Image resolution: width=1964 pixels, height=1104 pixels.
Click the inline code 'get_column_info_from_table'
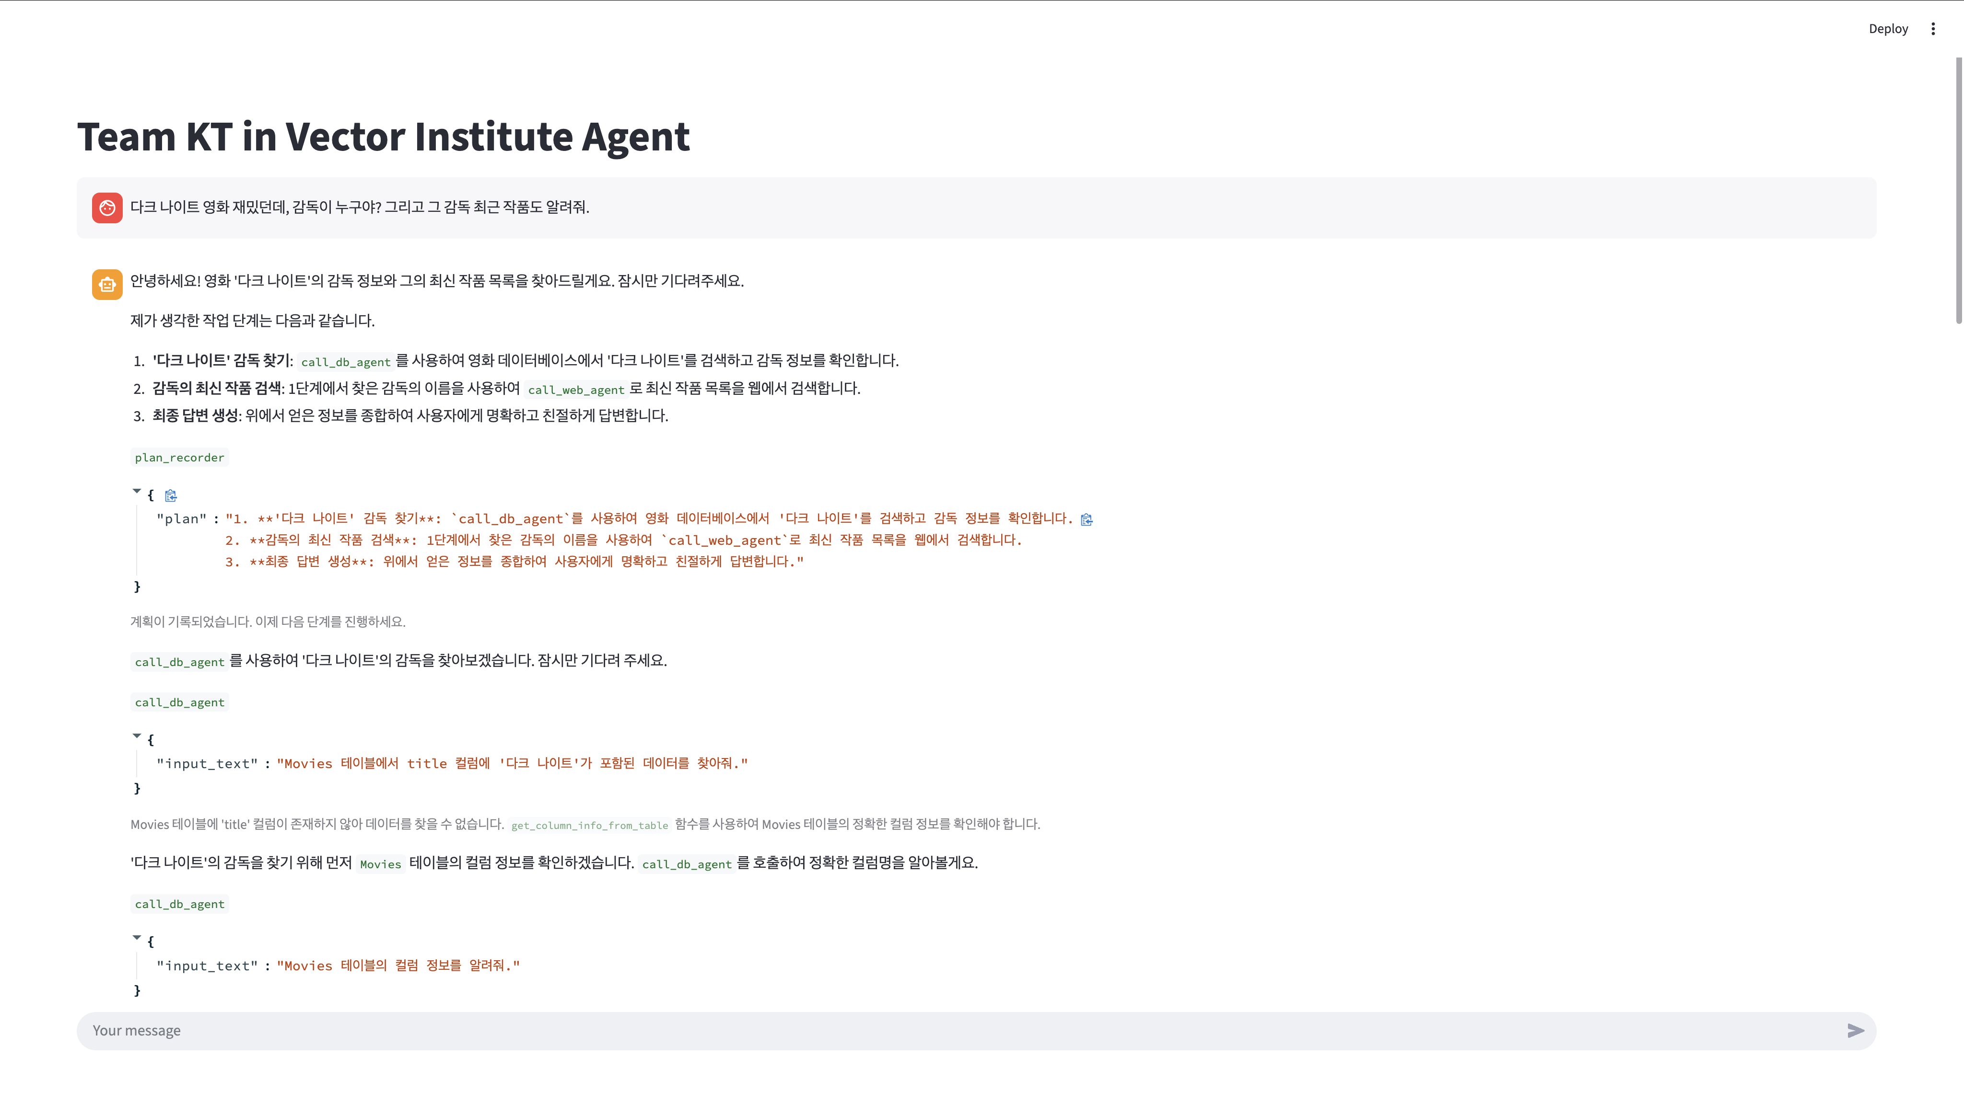coord(589,825)
